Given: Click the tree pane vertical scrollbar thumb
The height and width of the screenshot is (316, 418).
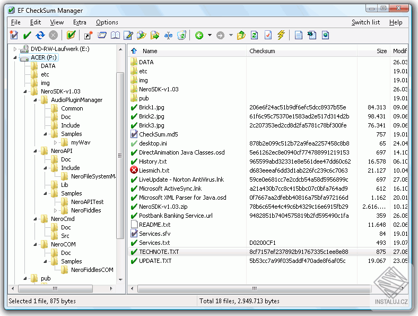Looking at the screenshot, I should click(x=120, y=155).
